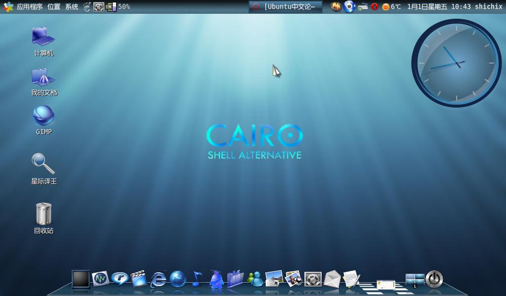This screenshot has width=506, height=296.
Task: Select the 计算机 desktop icon
Action: (44, 42)
